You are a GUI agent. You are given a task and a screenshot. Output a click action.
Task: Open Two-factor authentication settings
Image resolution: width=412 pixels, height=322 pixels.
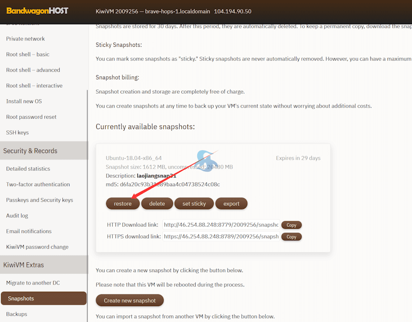[x=38, y=184]
